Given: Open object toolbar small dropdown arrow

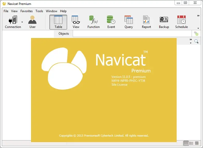Looking at the screenshot, I should 191,43.
